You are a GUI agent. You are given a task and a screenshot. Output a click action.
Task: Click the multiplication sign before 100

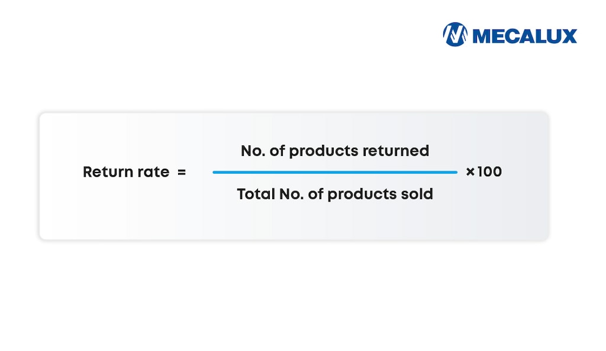tap(470, 172)
